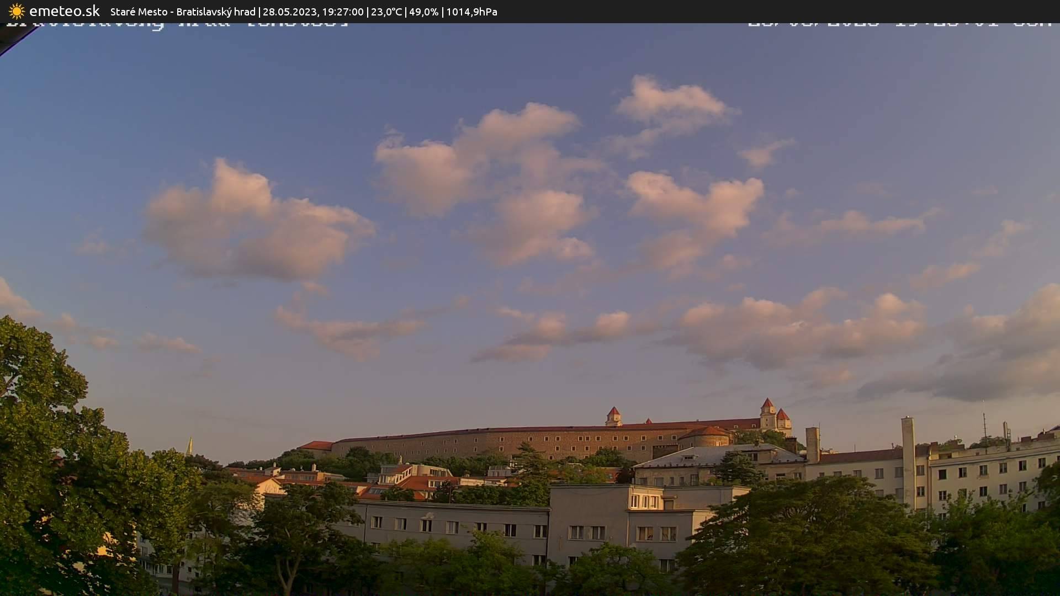Select the temperature reading 23,0°C

386,12
